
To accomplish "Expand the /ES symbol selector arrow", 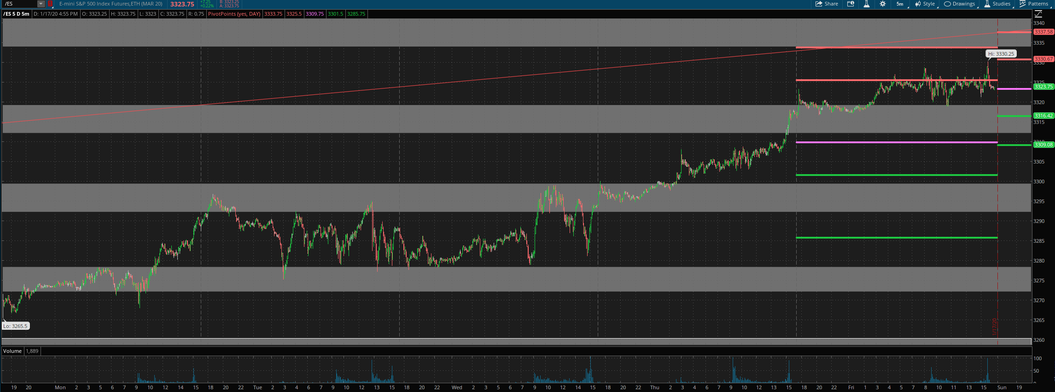I will (41, 4).
